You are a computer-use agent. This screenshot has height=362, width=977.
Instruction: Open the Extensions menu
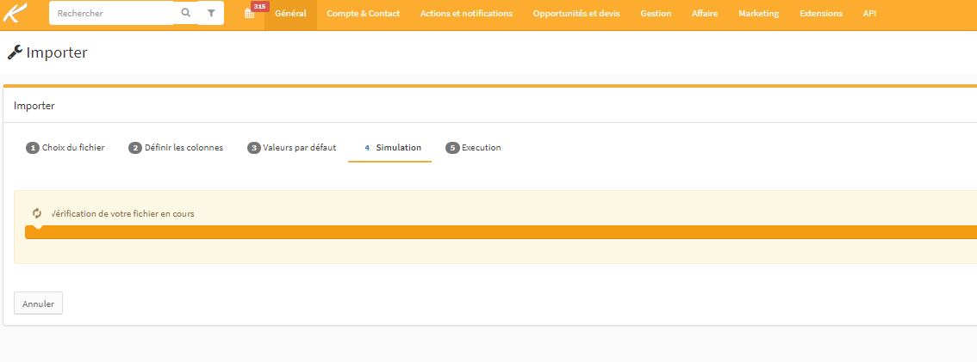tap(821, 14)
